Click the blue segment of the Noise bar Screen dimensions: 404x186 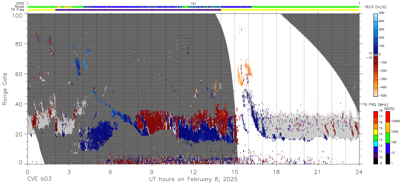167,7
